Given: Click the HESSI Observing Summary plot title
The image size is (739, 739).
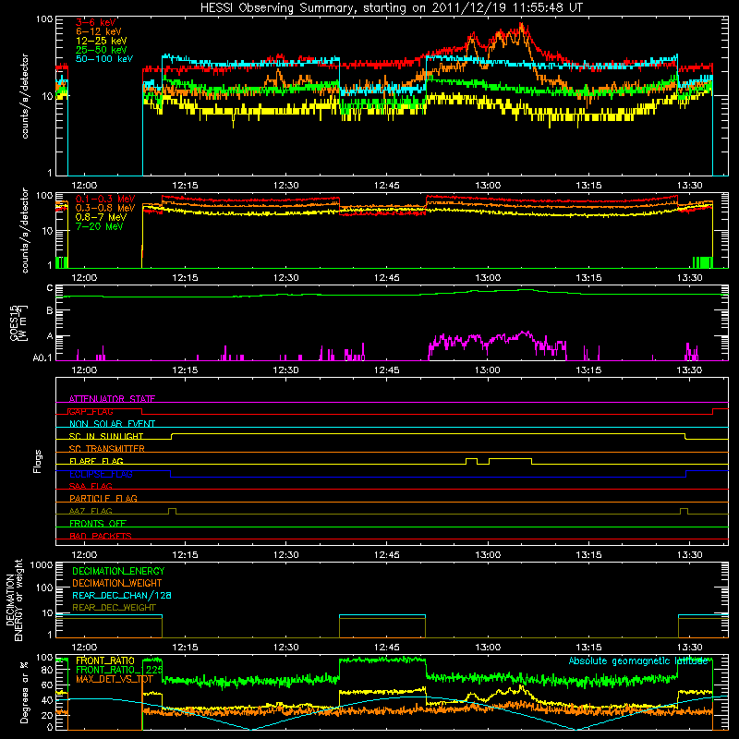Looking at the screenshot, I should coord(392,8).
